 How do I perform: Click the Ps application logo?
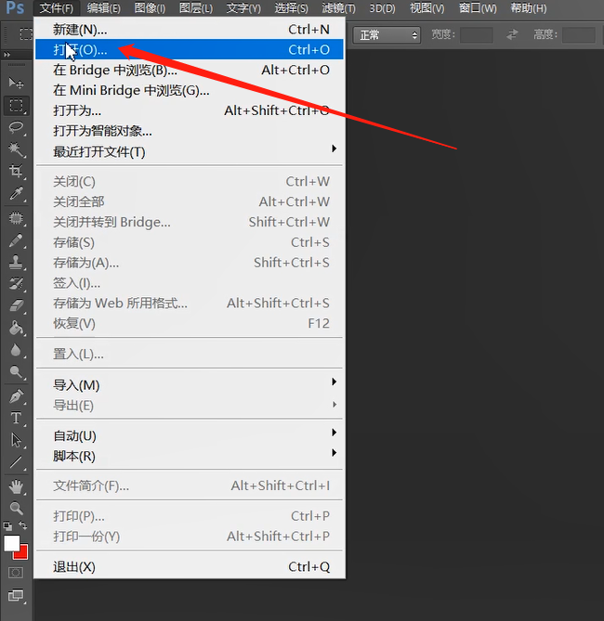[x=15, y=7]
